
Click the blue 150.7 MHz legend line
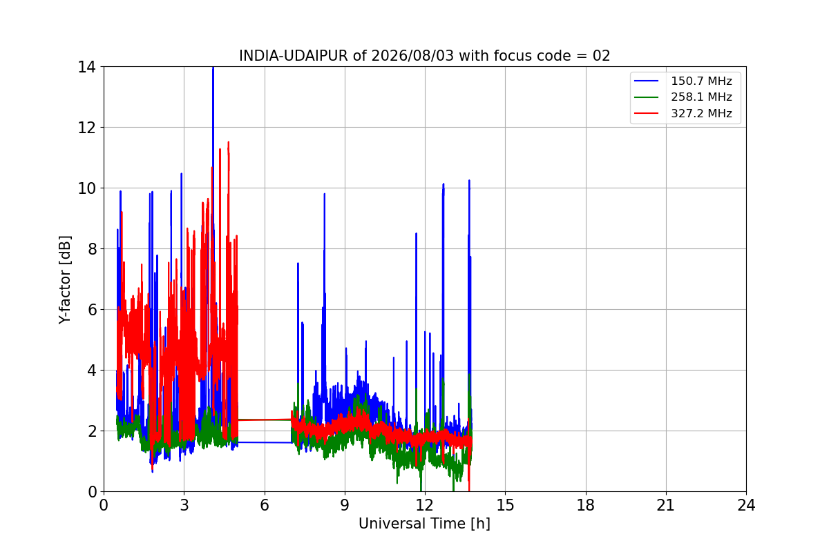(x=648, y=81)
